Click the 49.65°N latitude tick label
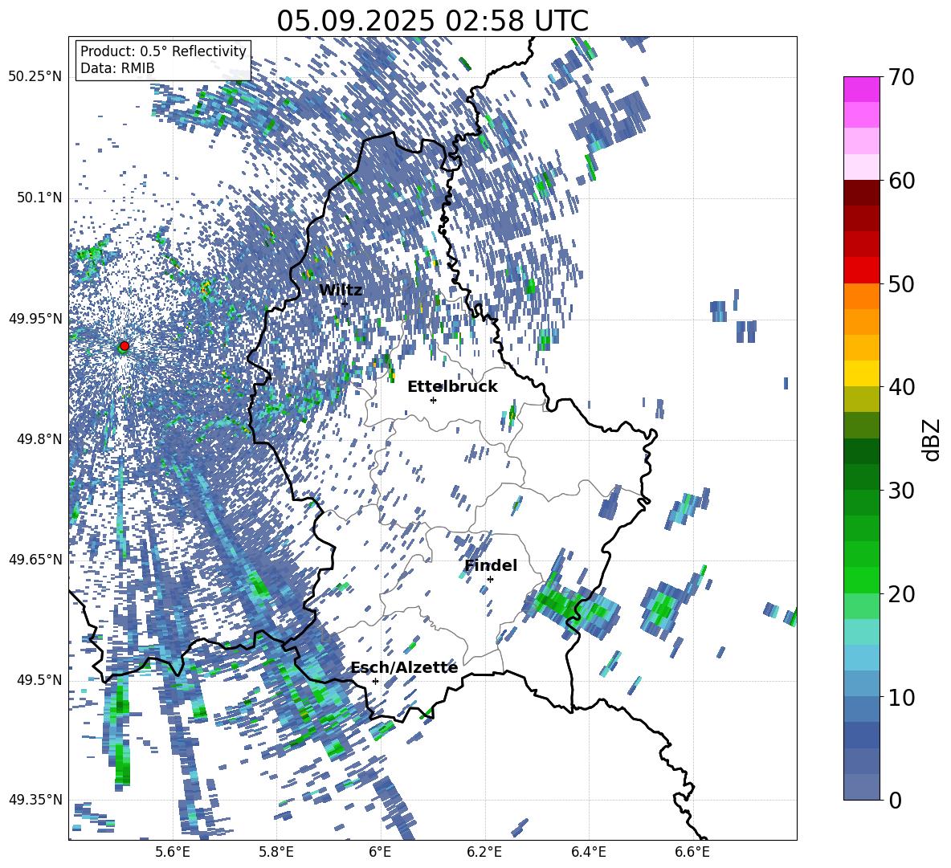This screenshot has width=951, height=868. coord(35,560)
